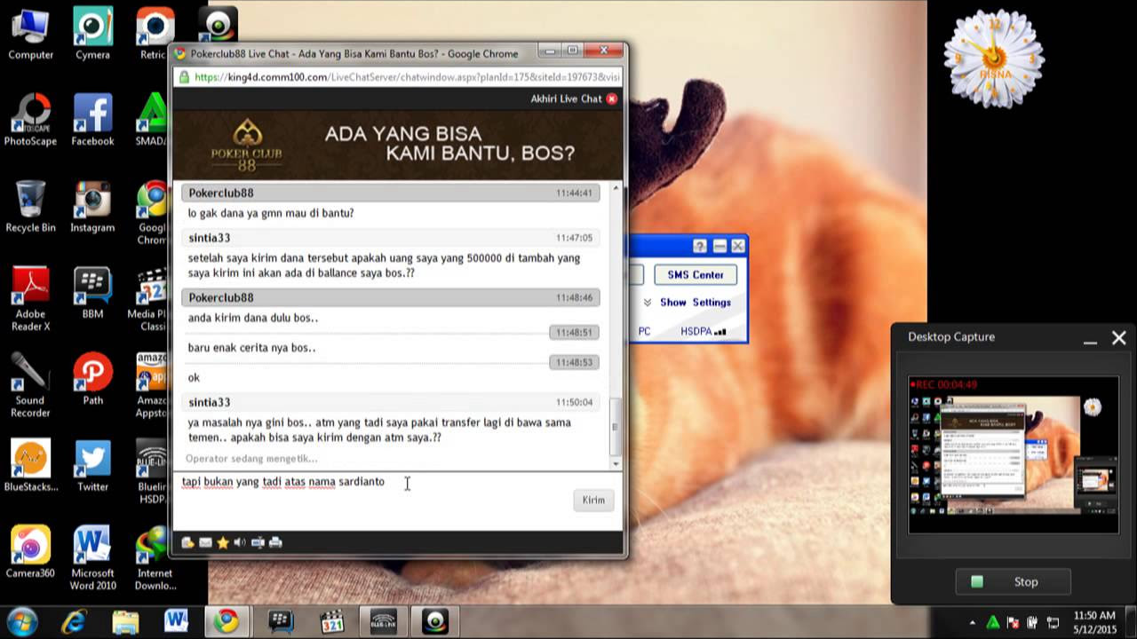Show hidden system tray icons arrow

[x=972, y=623]
